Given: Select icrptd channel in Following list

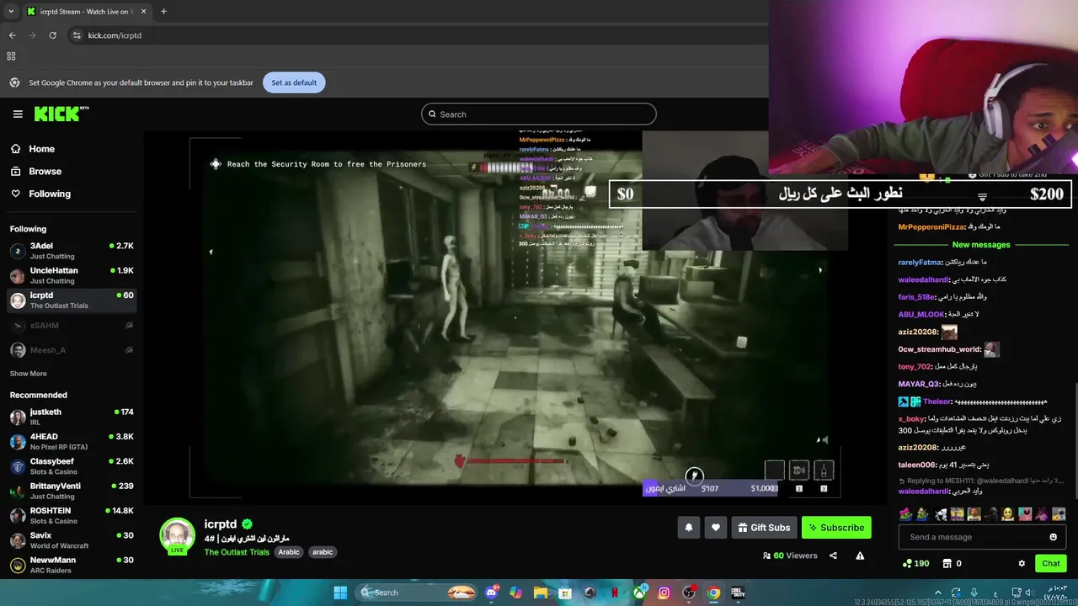Looking at the screenshot, I should coord(72,300).
